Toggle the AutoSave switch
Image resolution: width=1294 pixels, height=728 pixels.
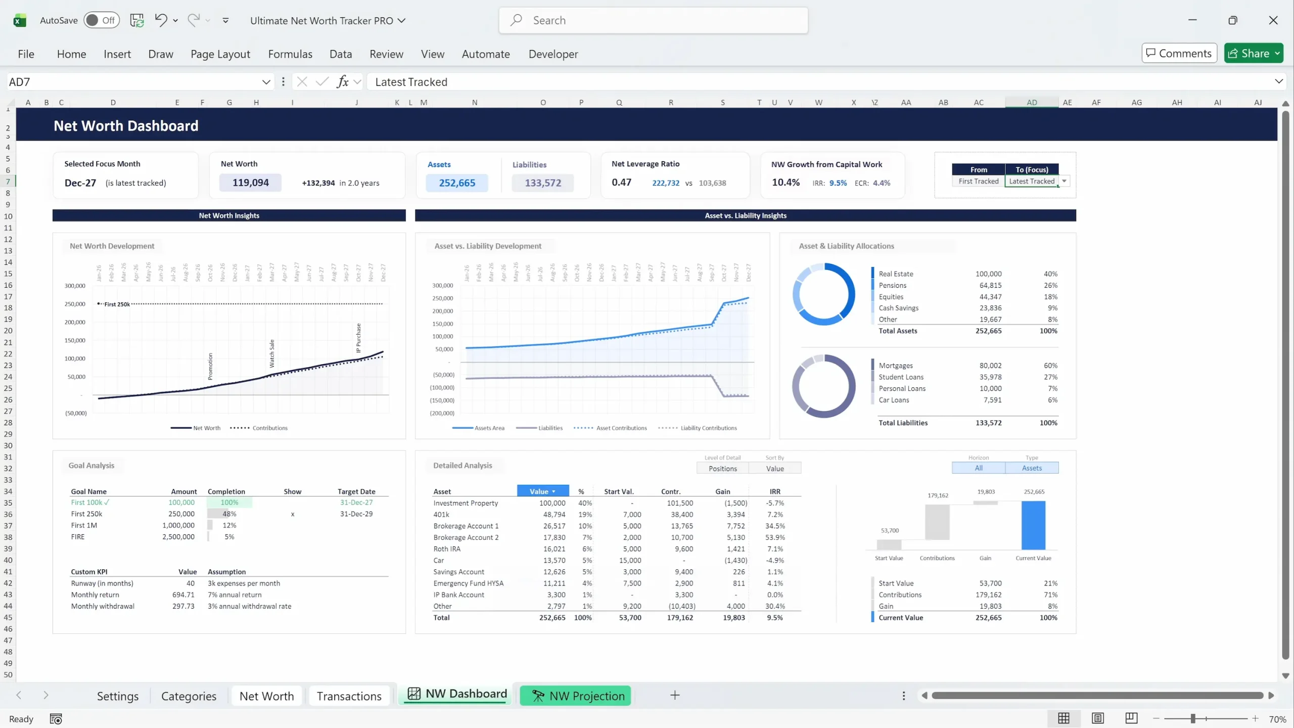pos(101,20)
